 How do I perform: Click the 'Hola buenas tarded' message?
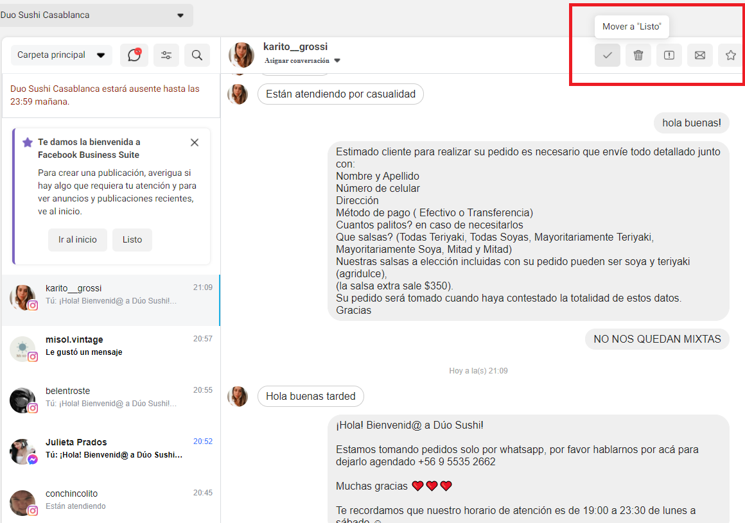point(311,397)
